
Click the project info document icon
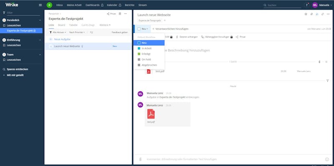pos(120,14)
